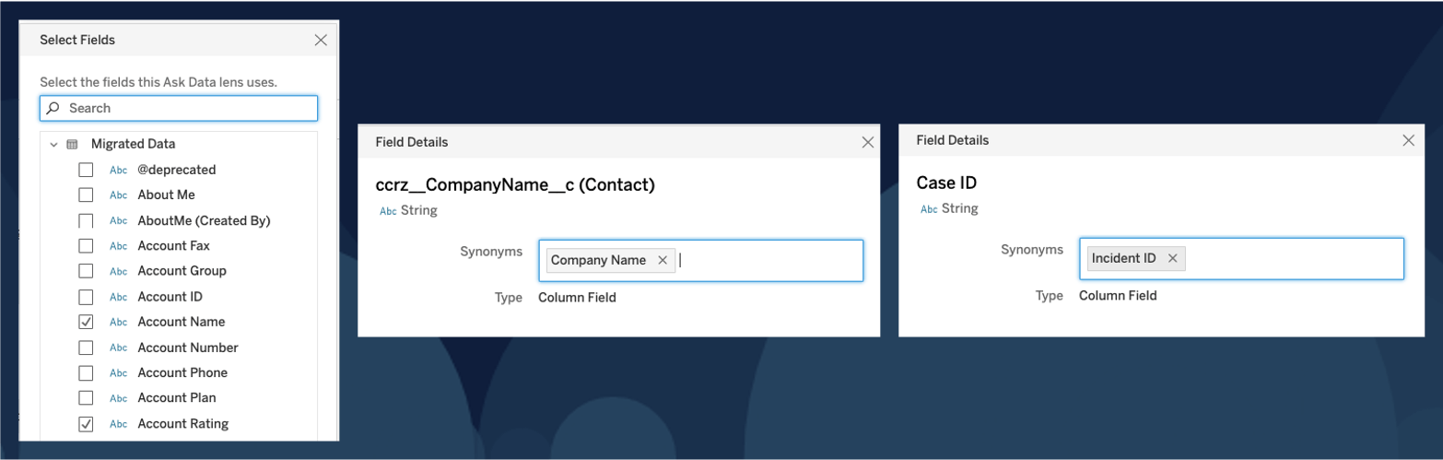Click the Account ID field name
Image resolution: width=1443 pixels, height=460 pixels.
pos(170,297)
